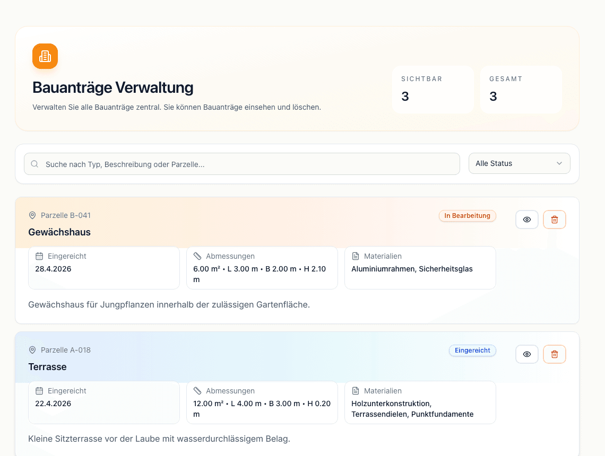This screenshot has height=456, width=605.
Task: Open the Alle Status dropdown
Action: [520, 163]
